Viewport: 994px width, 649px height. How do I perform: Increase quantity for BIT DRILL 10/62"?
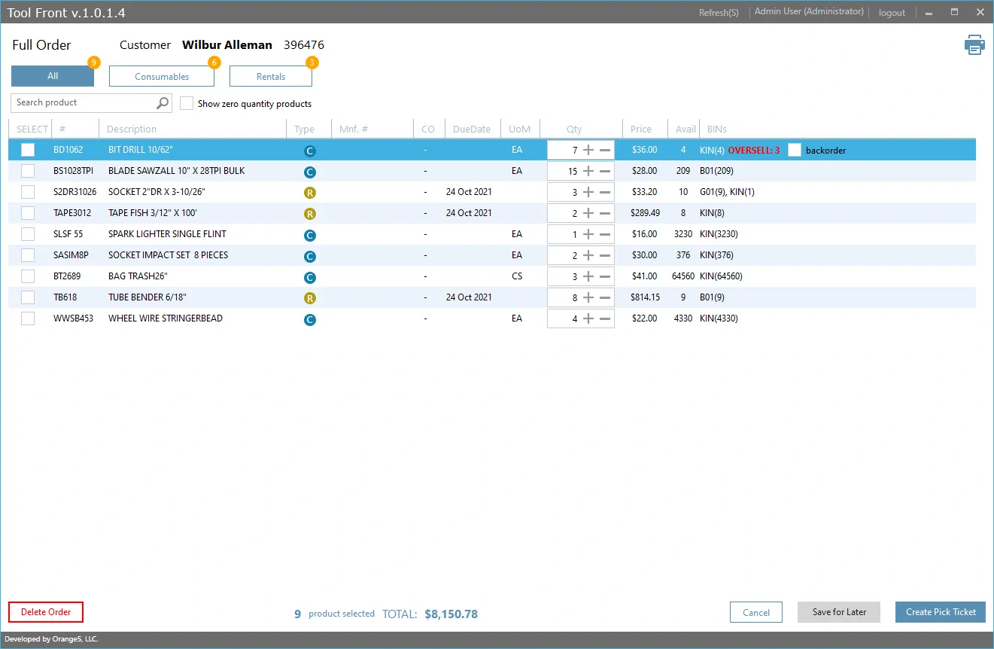click(x=588, y=150)
